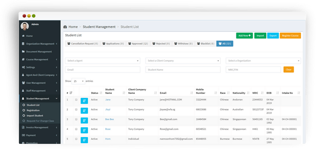Click the Add New button
Screen dimensions: 316x149
tap(245, 35)
